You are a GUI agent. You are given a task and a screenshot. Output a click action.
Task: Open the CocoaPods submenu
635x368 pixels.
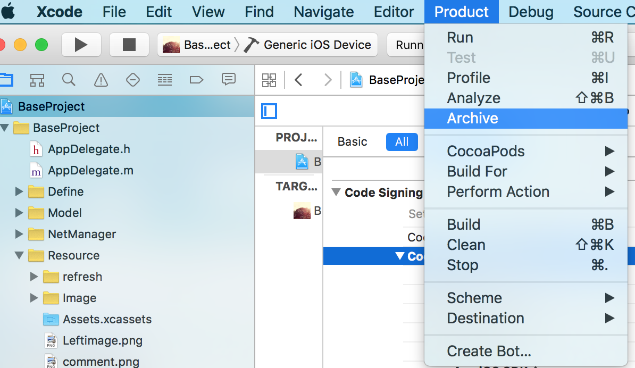(526, 151)
